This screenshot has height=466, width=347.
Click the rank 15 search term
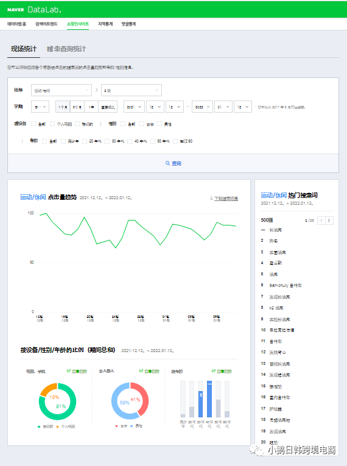tap(275, 386)
